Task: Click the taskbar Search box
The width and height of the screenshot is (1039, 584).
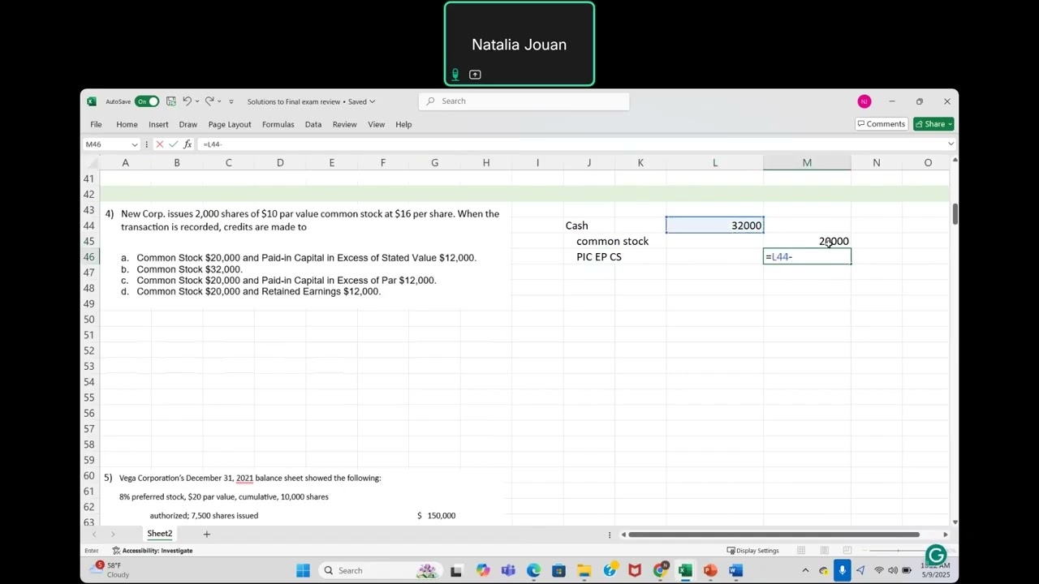Action: (x=380, y=570)
